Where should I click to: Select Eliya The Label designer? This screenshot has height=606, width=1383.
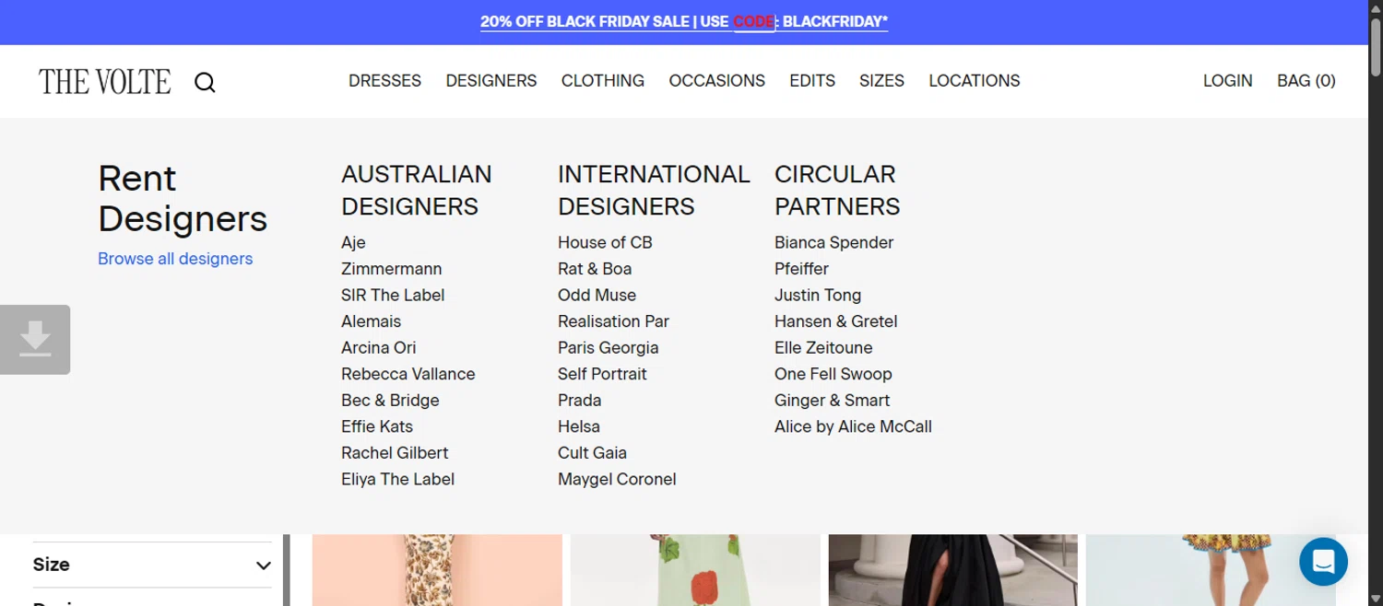(x=397, y=479)
